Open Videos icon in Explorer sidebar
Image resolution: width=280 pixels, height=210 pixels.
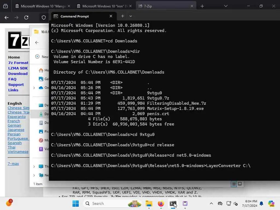pyautogui.click(x=41, y=149)
